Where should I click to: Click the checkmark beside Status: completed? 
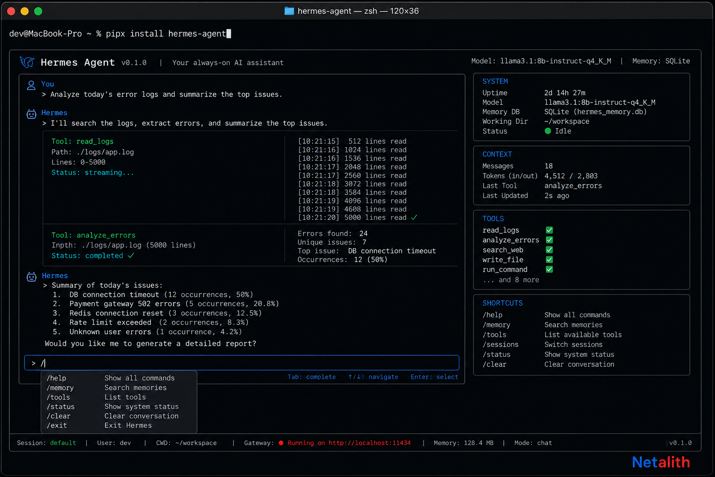click(131, 256)
